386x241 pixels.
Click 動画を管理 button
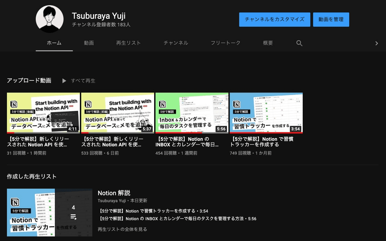(331, 19)
